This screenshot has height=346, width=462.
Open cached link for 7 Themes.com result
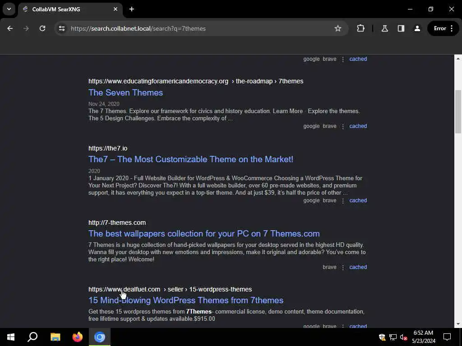[x=358, y=267]
